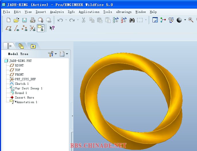Open display style dropdown beside sphere
This screenshot has width=197, height=151.
[x=185, y=20]
